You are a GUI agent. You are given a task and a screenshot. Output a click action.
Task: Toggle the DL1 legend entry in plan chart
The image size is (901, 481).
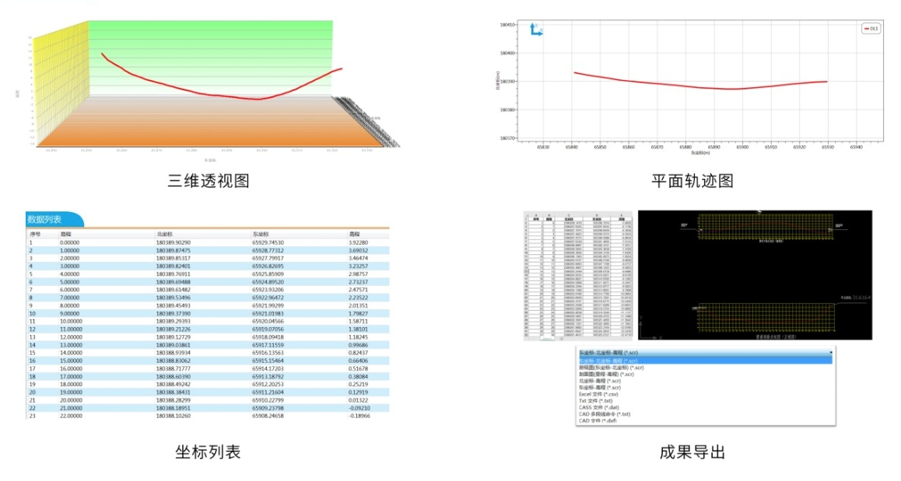(x=871, y=29)
